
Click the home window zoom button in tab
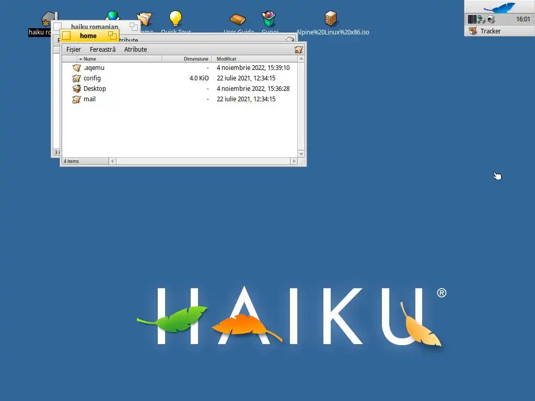click(112, 36)
